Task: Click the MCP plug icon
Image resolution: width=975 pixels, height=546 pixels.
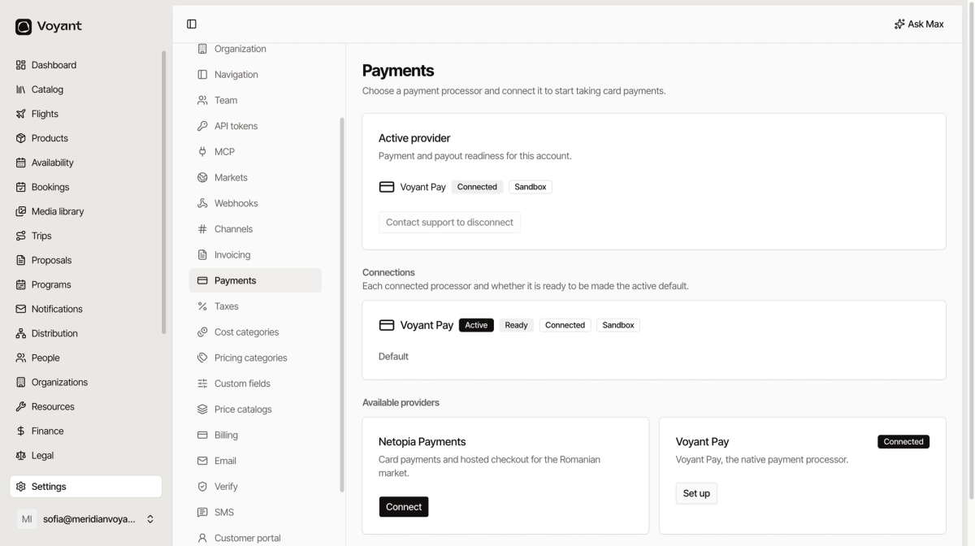Action: coord(202,152)
